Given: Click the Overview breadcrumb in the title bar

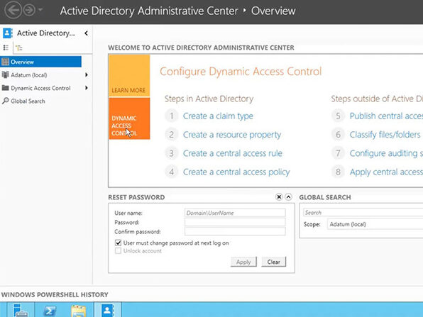Looking at the screenshot, I should 273,11.
